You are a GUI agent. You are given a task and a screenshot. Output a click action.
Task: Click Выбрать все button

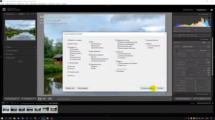coord(70,88)
